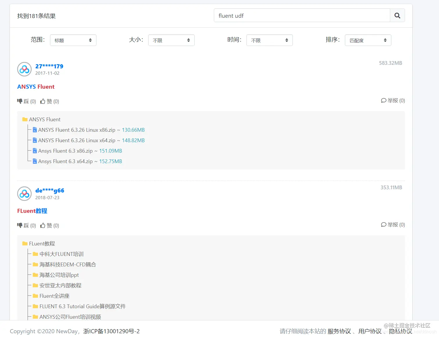439x337 pixels.
Task: Select text 'Ansys Fluent 6.3 x86.zip'
Action: (65, 151)
